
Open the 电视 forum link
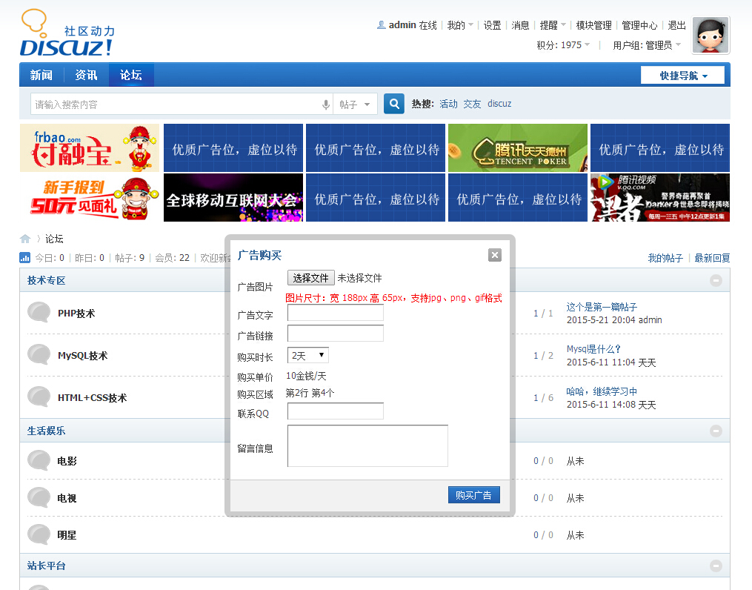[67, 498]
